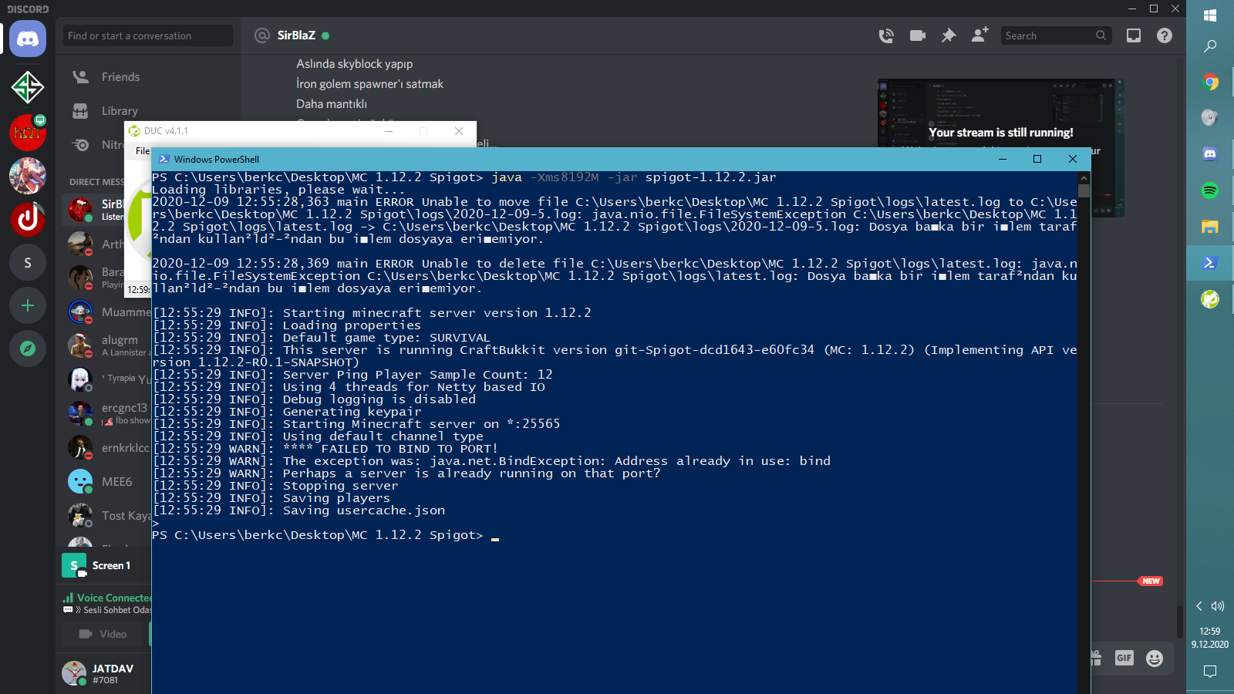This screenshot has width=1234, height=694.
Task: Start a voice call with SirBlaZ
Action: [886, 35]
